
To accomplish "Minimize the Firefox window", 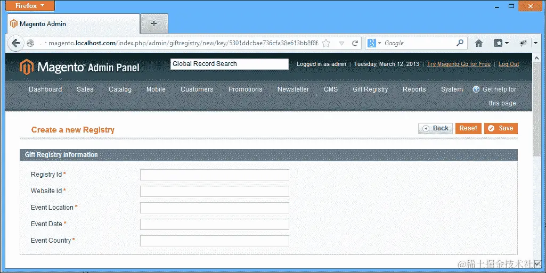I will [x=497, y=6].
